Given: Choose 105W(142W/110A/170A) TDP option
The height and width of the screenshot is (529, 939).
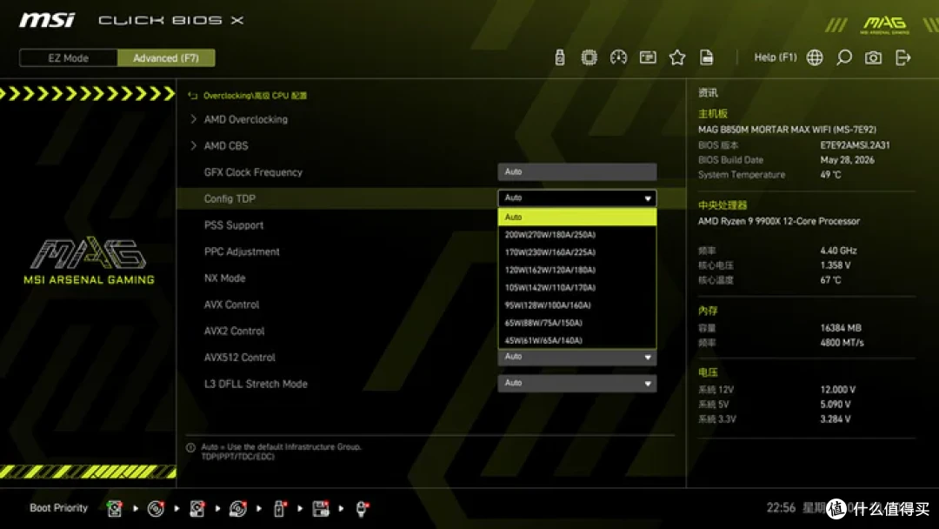Looking at the screenshot, I should tap(576, 288).
